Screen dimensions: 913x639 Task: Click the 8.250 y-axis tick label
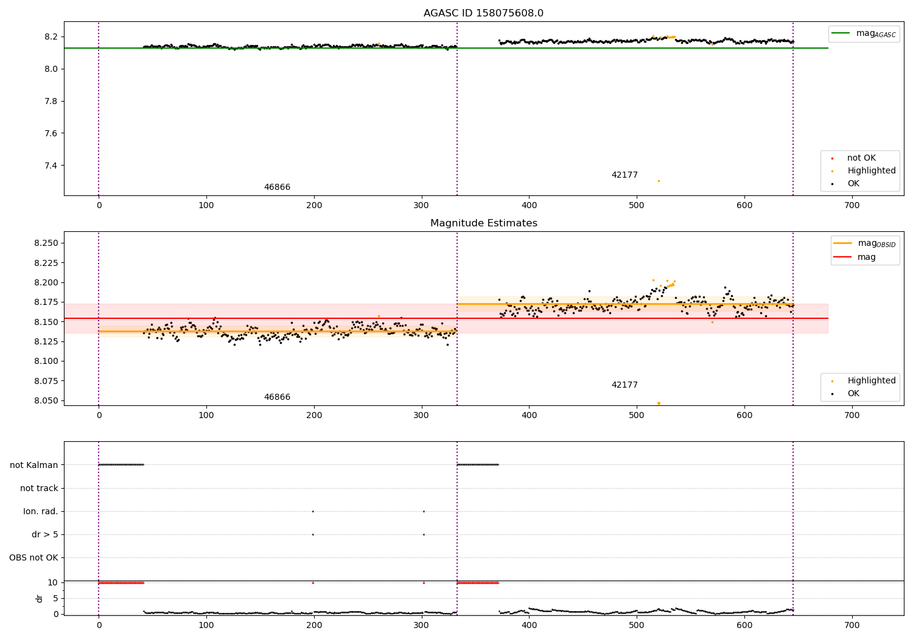(46, 243)
